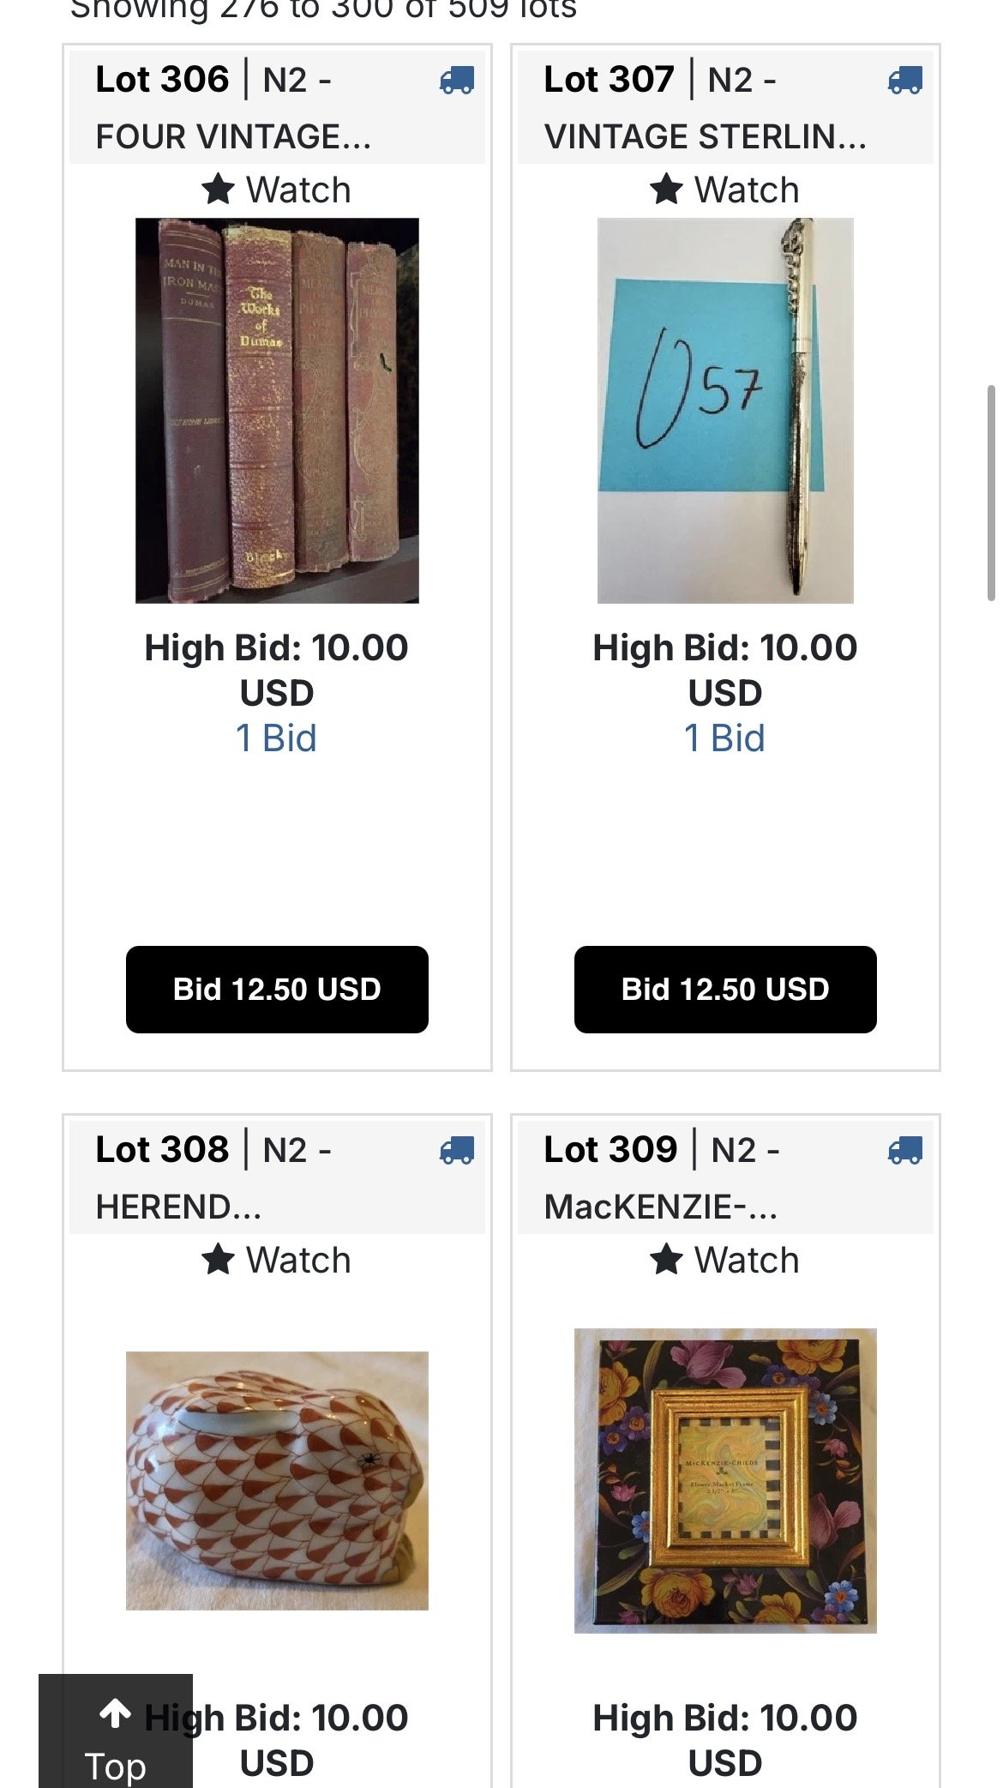Tap the Top up-arrow icon
This screenshot has height=1788, width=1003.
(x=115, y=1713)
